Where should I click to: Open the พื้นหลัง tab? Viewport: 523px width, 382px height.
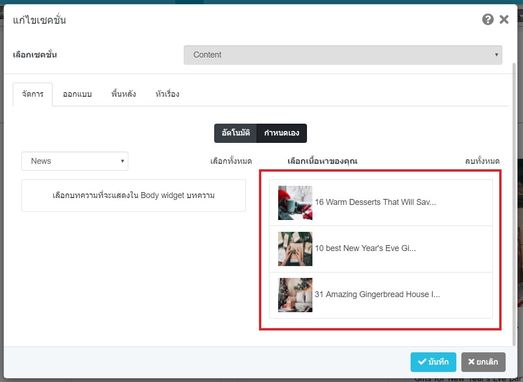coord(123,94)
